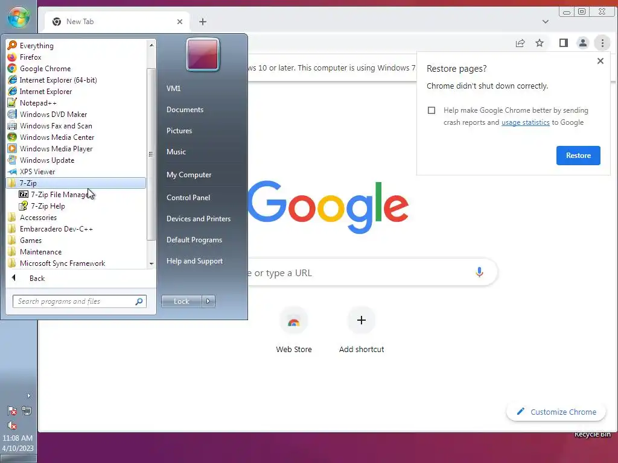The image size is (618, 463).
Task: Click the taskbar clock showing 11:08 AM
Action: pos(18,438)
